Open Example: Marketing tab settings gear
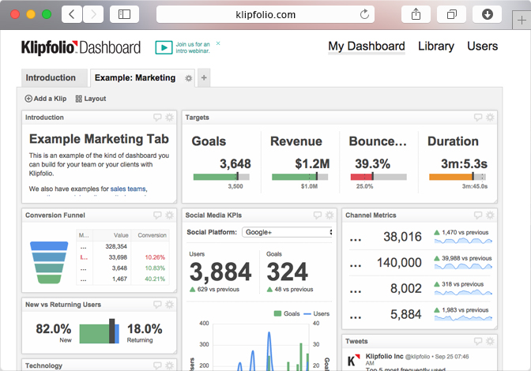Screen dimensions: 531x371 [189, 78]
